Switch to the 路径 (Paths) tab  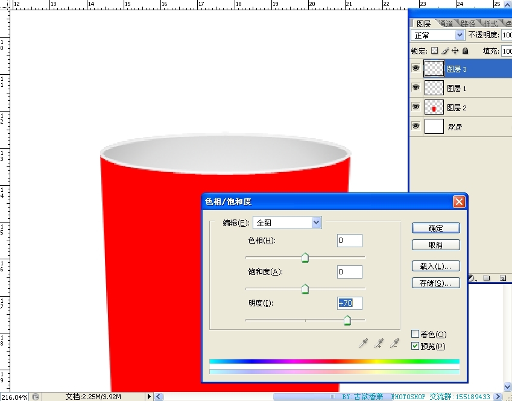(x=467, y=24)
